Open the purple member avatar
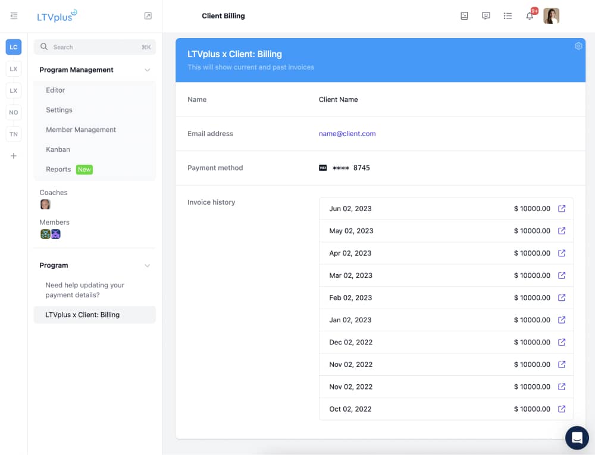This screenshot has height=455, width=595. point(56,234)
